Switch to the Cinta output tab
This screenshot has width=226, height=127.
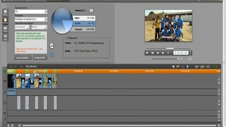click(5, 29)
